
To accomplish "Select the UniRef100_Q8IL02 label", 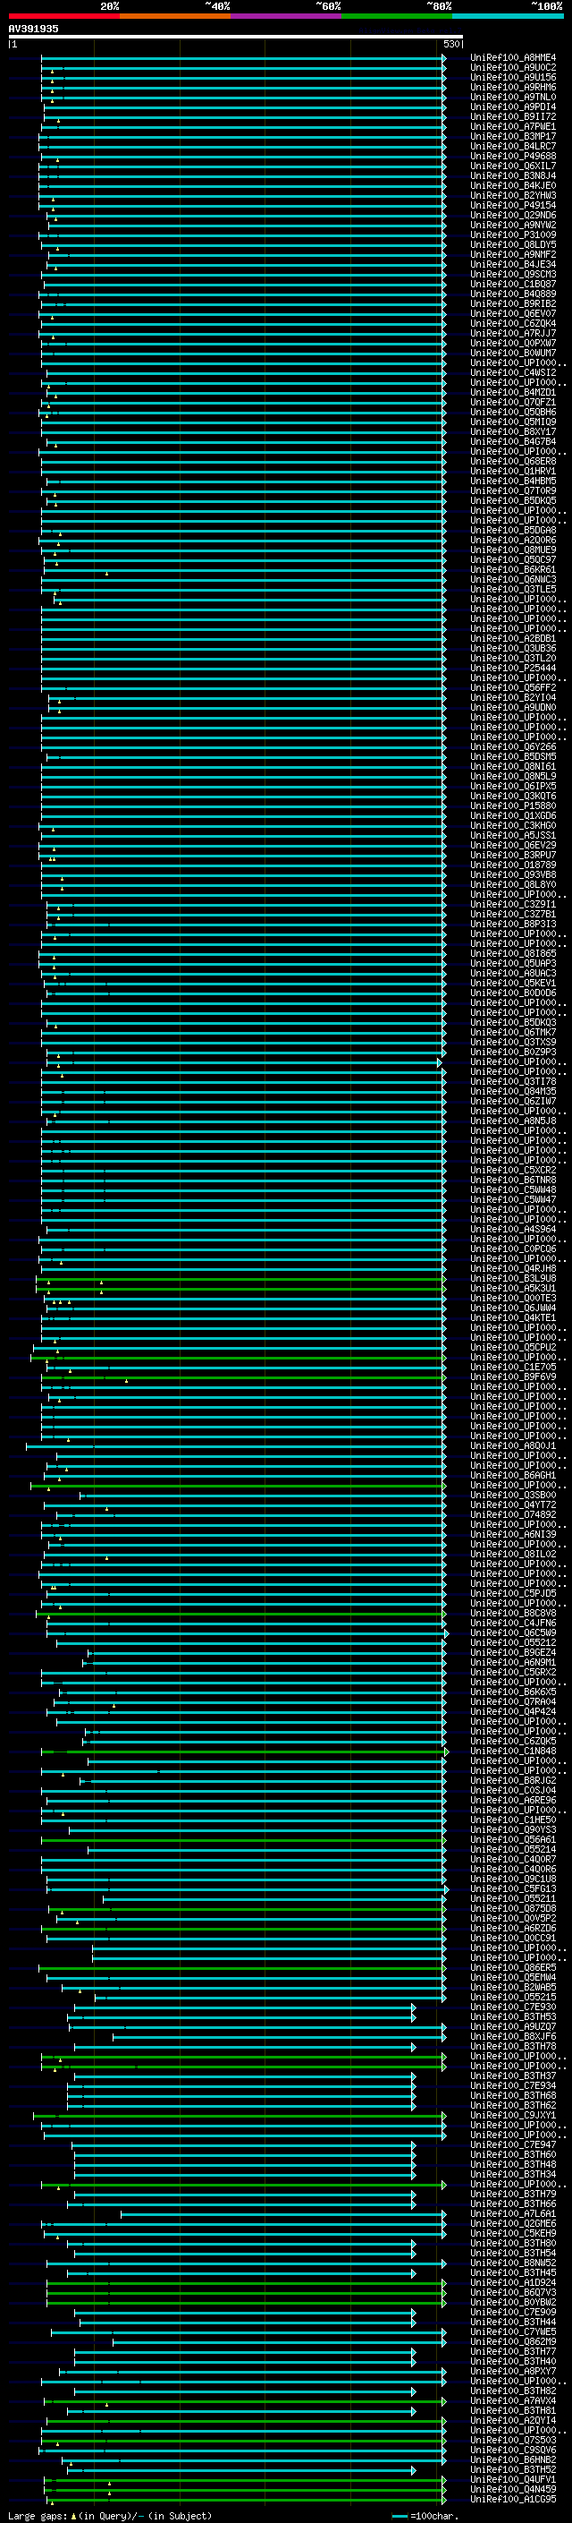I will (513, 1554).
